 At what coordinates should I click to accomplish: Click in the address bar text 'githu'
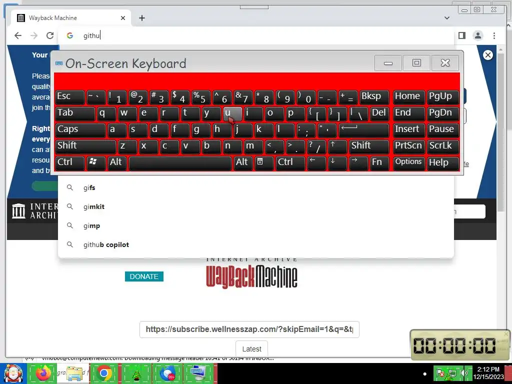pos(92,35)
